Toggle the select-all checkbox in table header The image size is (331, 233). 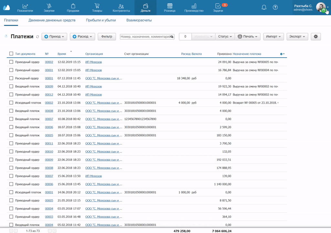coord(11,54)
